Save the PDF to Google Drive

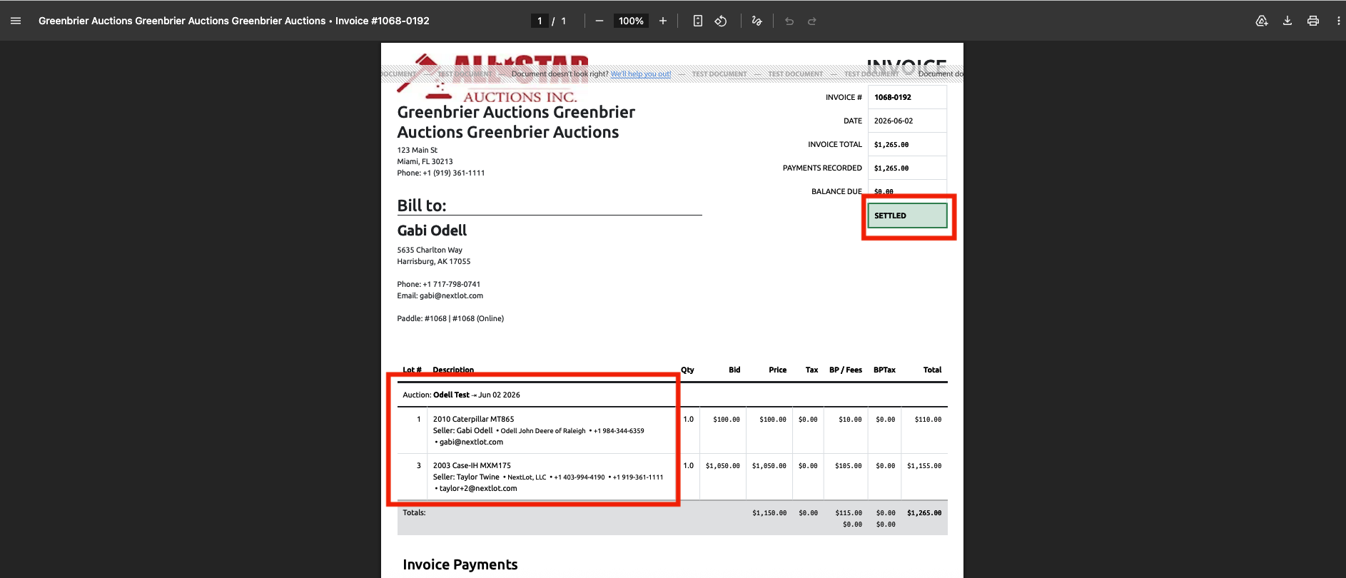click(x=1262, y=21)
